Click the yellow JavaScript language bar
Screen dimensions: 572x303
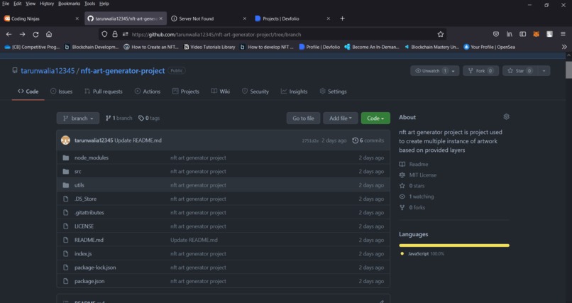click(x=454, y=246)
